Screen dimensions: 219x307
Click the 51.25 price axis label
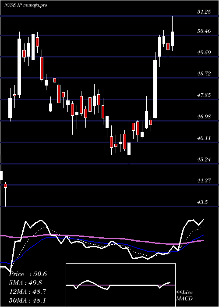[x=204, y=12]
